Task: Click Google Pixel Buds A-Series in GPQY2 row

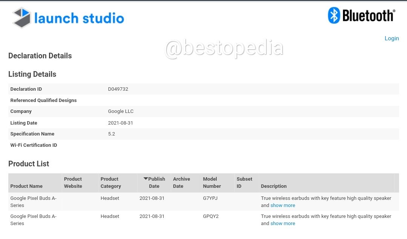Action: (x=34, y=220)
